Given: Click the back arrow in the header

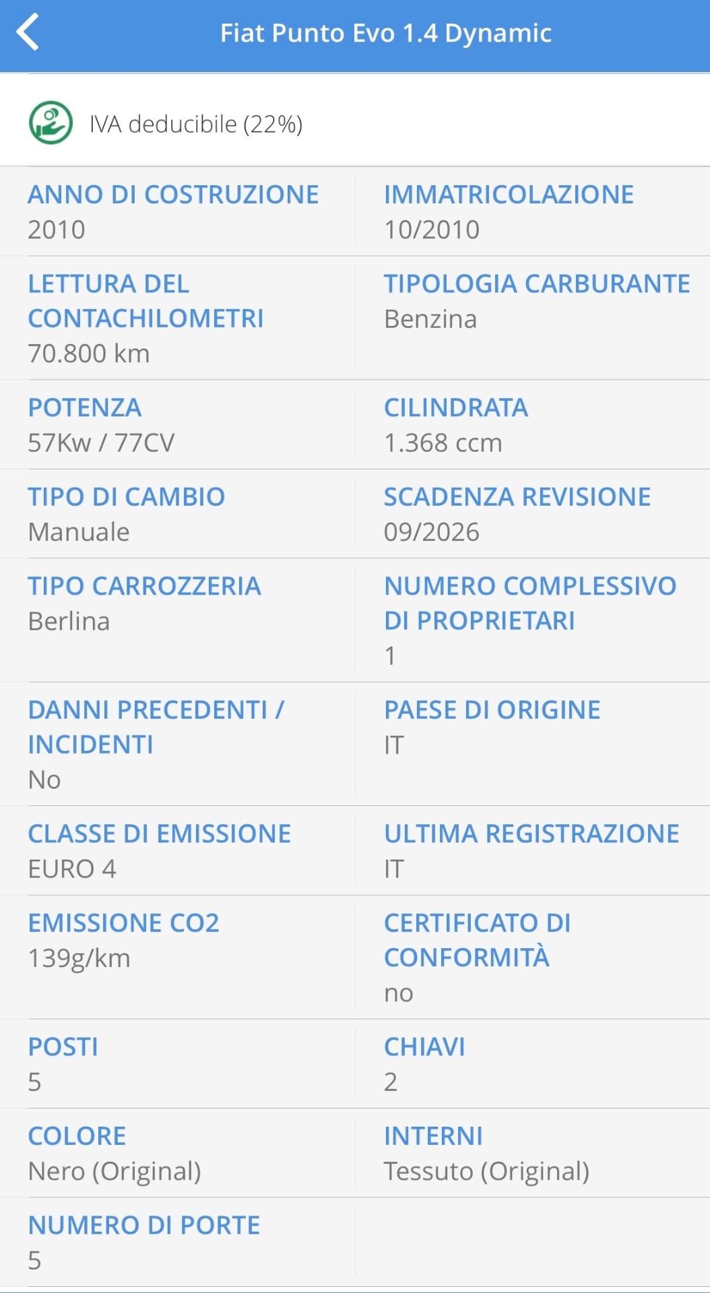Looking at the screenshot, I should (31, 31).
